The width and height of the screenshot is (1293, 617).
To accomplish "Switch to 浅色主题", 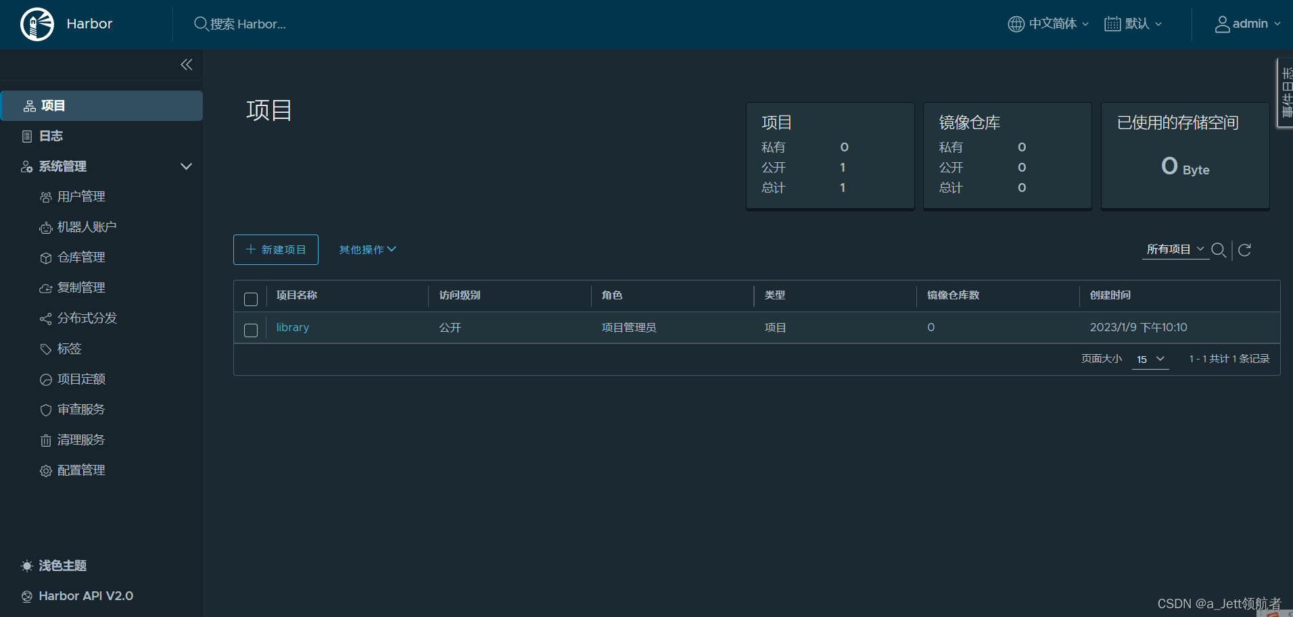I will 63,566.
